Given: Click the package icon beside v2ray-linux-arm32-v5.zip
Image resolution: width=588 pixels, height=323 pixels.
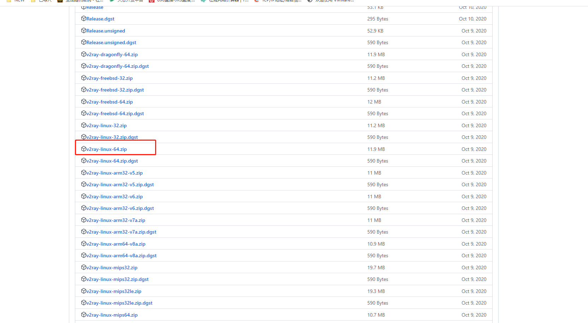Looking at the screenshot, I should pyautogui.click(x=84, y=172).
